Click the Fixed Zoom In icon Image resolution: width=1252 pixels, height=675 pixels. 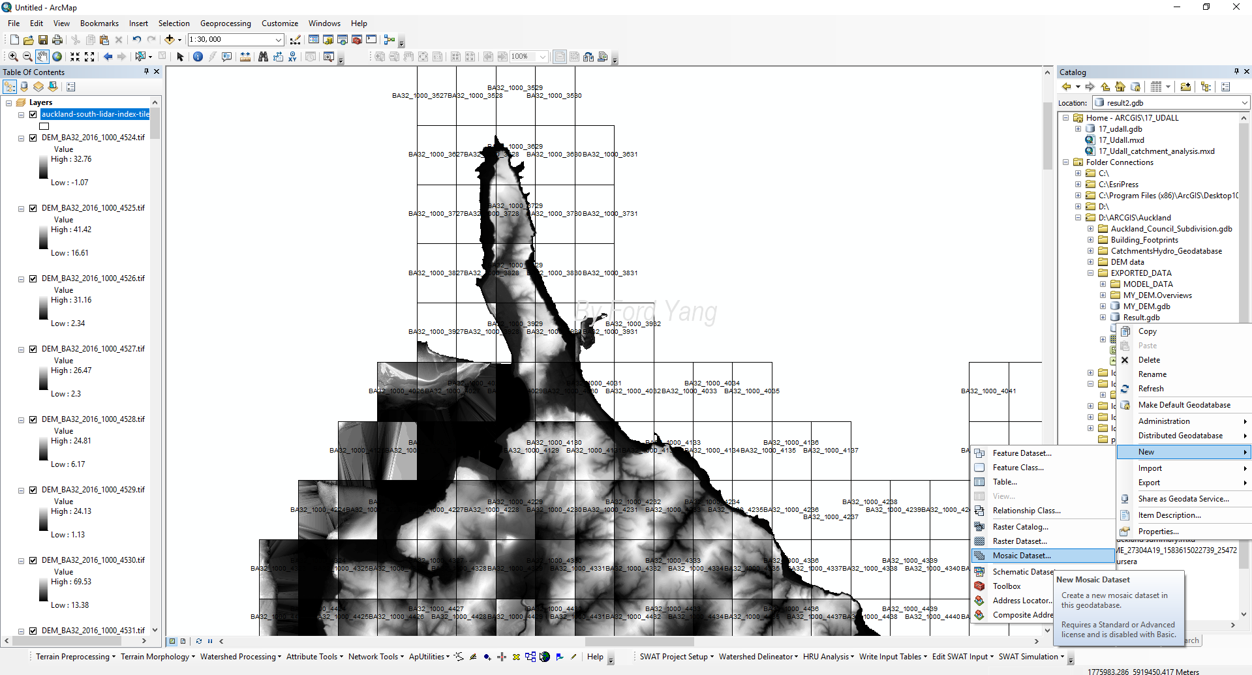[x=75, y=57]
